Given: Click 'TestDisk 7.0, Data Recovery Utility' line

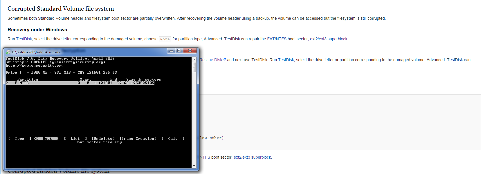Looking at the screenshot, I should [x=60, y=59].
